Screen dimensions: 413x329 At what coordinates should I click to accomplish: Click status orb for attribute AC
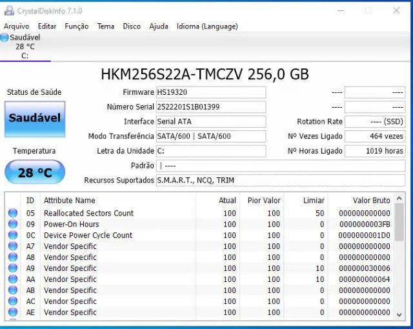[x=13, y=301]
